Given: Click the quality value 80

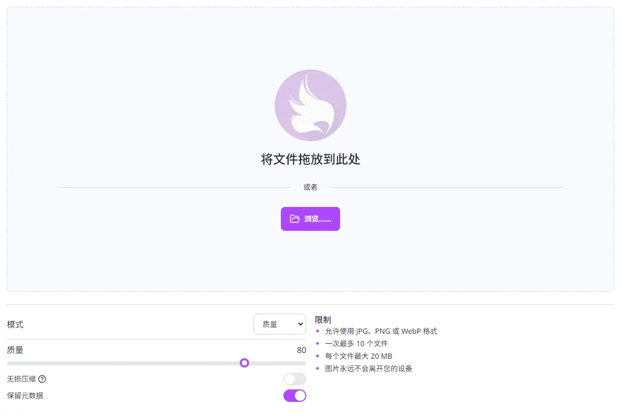Looking at the screenshot, I should 301,350.
